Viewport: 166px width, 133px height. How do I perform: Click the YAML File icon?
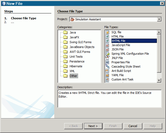(x=107, y=75)
